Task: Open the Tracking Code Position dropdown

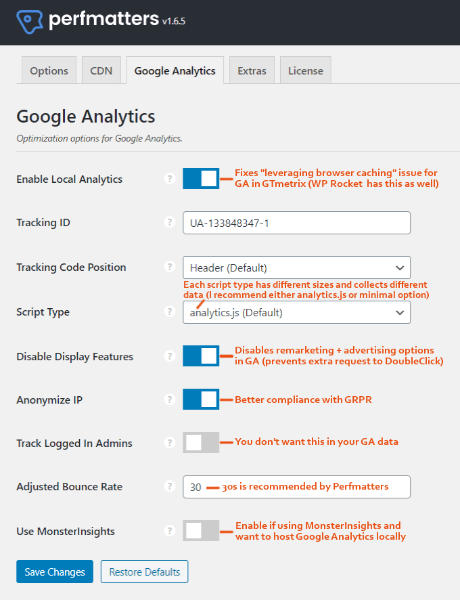Action: tap(297, 267)
